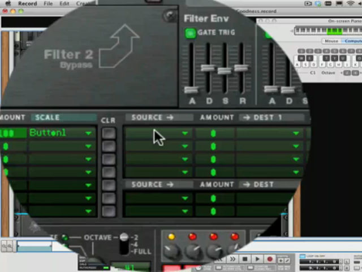Click the Filter Env Decay slider handle

coord(208,68)
